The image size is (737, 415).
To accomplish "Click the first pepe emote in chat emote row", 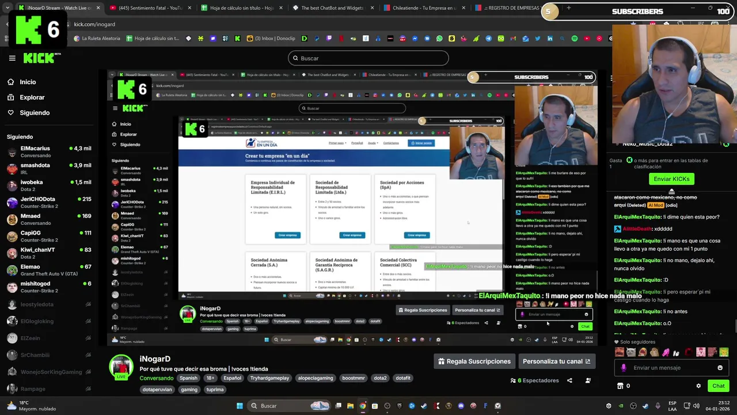I will coord(620,352).
